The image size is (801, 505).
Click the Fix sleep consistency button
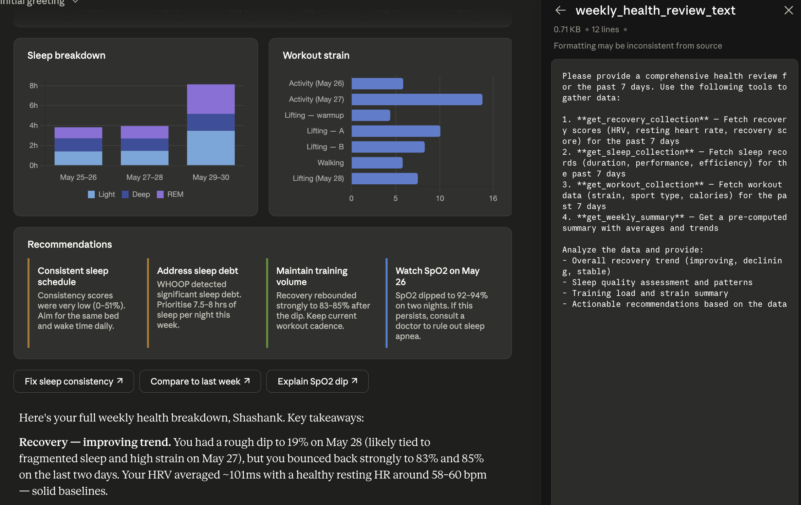[74, 381]
